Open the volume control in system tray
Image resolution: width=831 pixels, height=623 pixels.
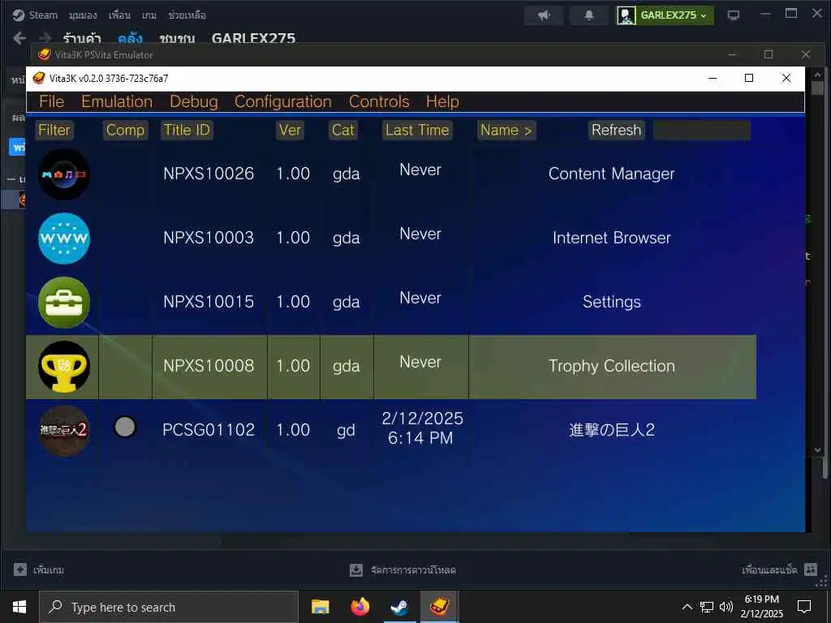tap(726, 607)
